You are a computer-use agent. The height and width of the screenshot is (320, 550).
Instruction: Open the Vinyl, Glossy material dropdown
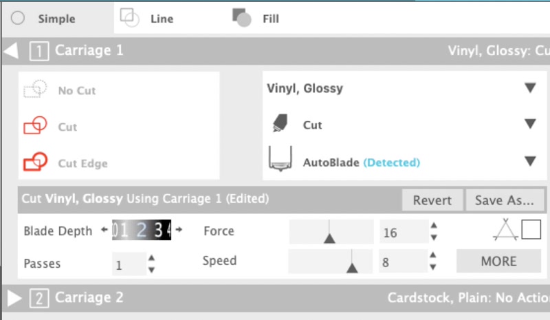pyautogui.click(x=529, y=88)
